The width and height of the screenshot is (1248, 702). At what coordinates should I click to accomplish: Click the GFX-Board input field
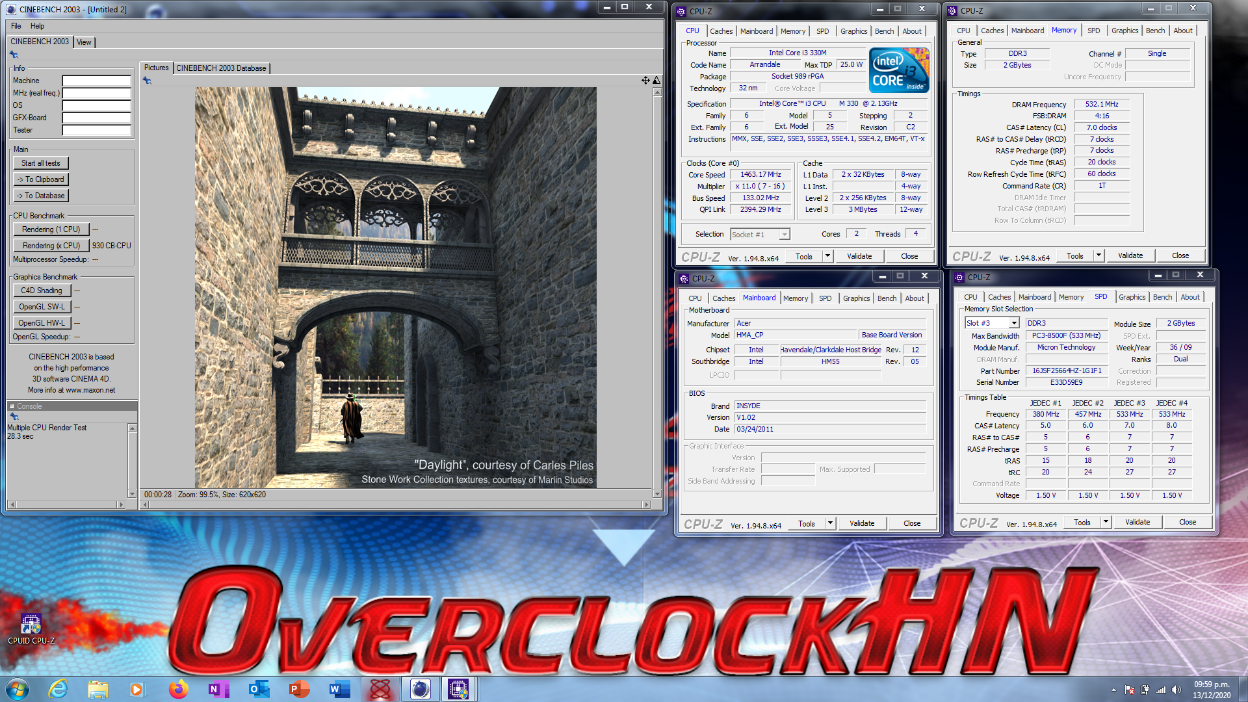point(97,118)
